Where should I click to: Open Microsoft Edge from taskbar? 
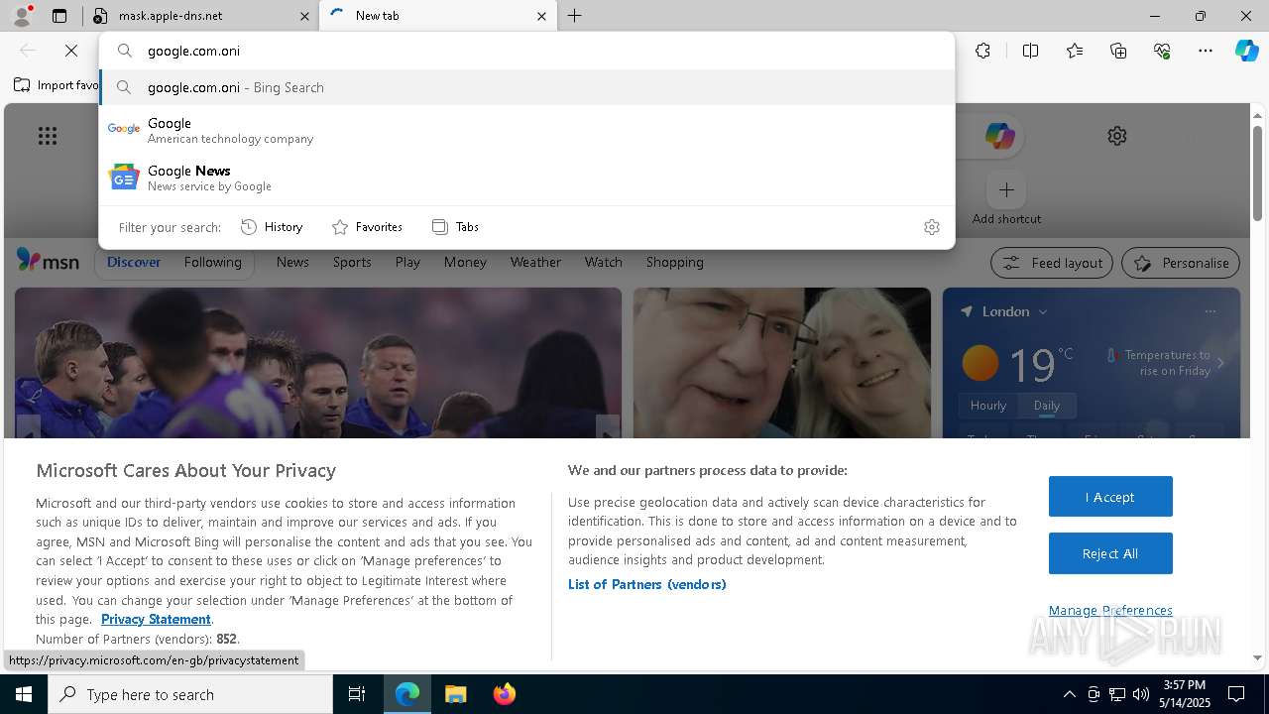pos(407,694)
